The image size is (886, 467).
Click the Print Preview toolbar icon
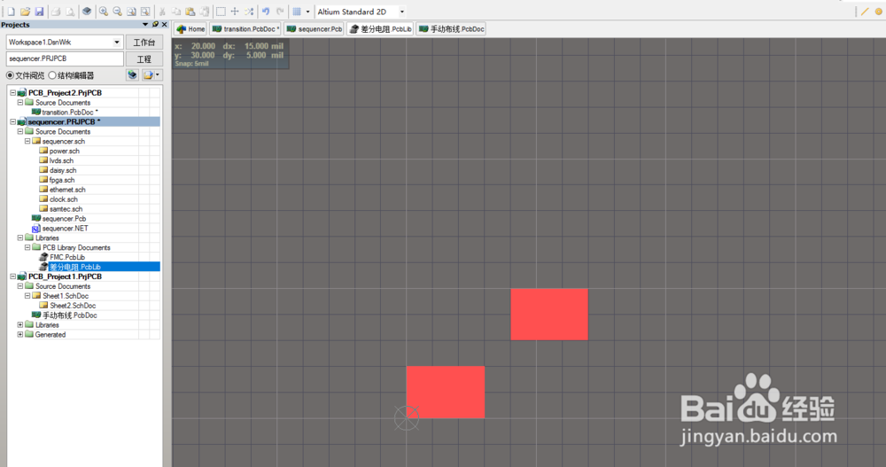click(x=70, y=12)
